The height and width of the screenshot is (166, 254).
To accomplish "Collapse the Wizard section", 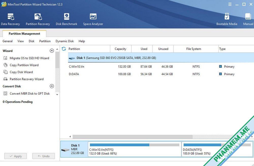I will coord(52,51).
